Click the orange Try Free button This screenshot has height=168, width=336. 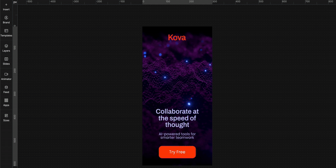[x=177, y=152]
